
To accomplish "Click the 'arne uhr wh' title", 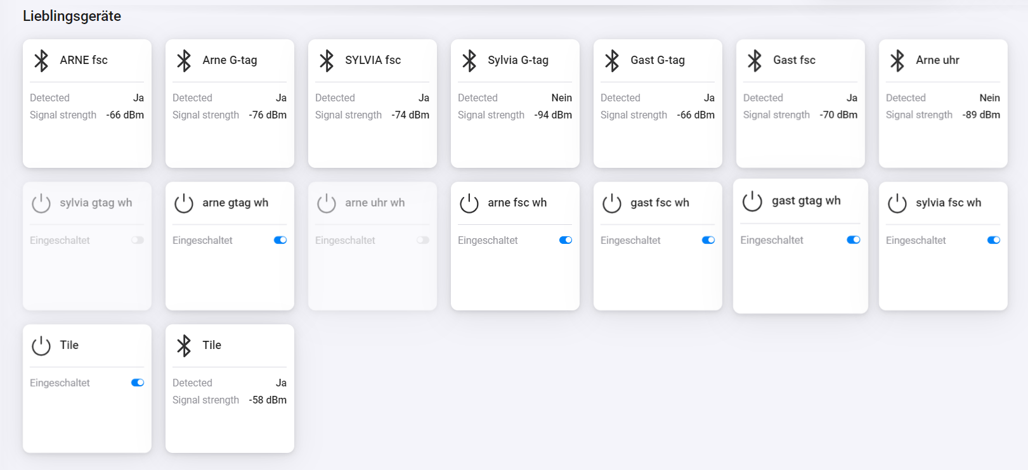I will coord(375,203).
